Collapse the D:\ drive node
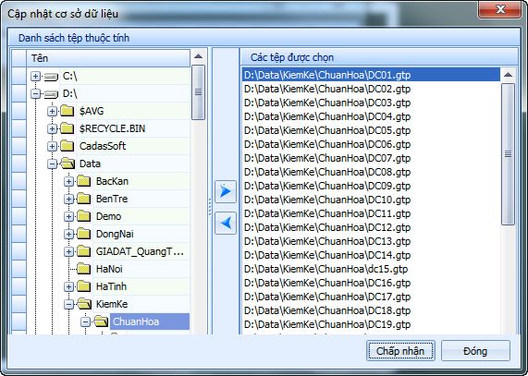Viewport: 528px width, 376px height. click(35, 94)
